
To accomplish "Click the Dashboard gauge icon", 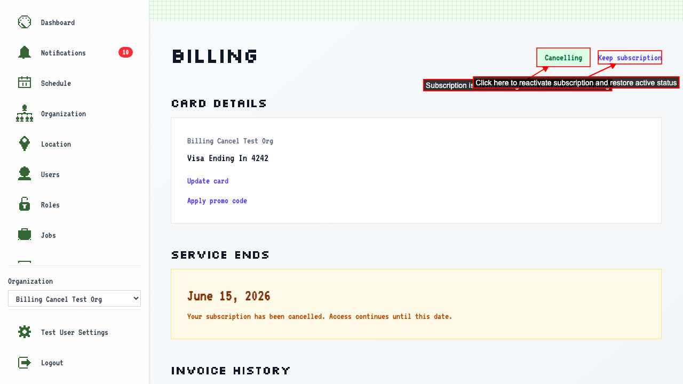I will point(25,22).
